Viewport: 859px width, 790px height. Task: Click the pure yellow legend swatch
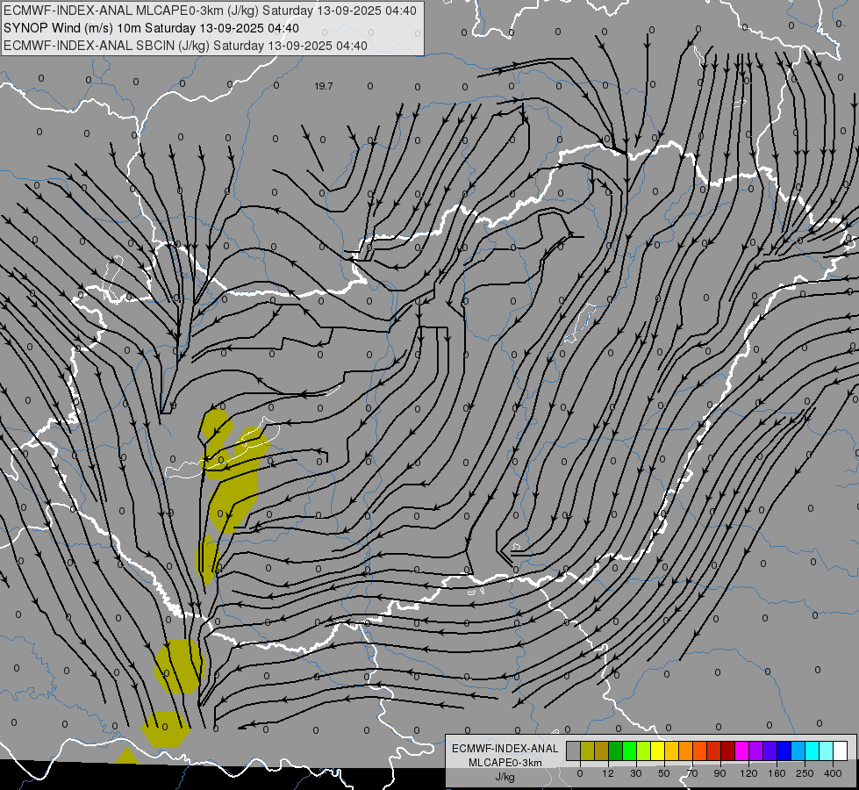point(658,750)
